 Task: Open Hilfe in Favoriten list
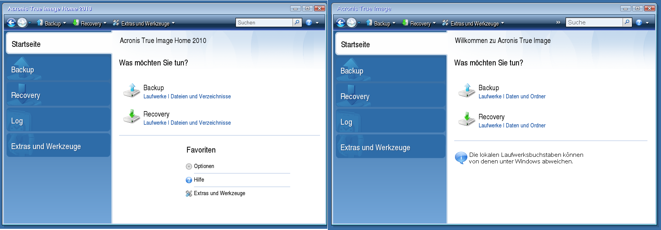pyautogui.click(x=199, y=180)
